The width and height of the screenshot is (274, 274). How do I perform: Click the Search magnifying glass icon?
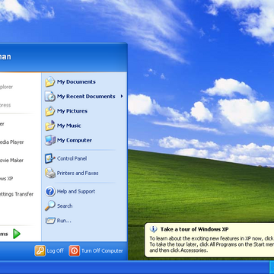point(50,206)
